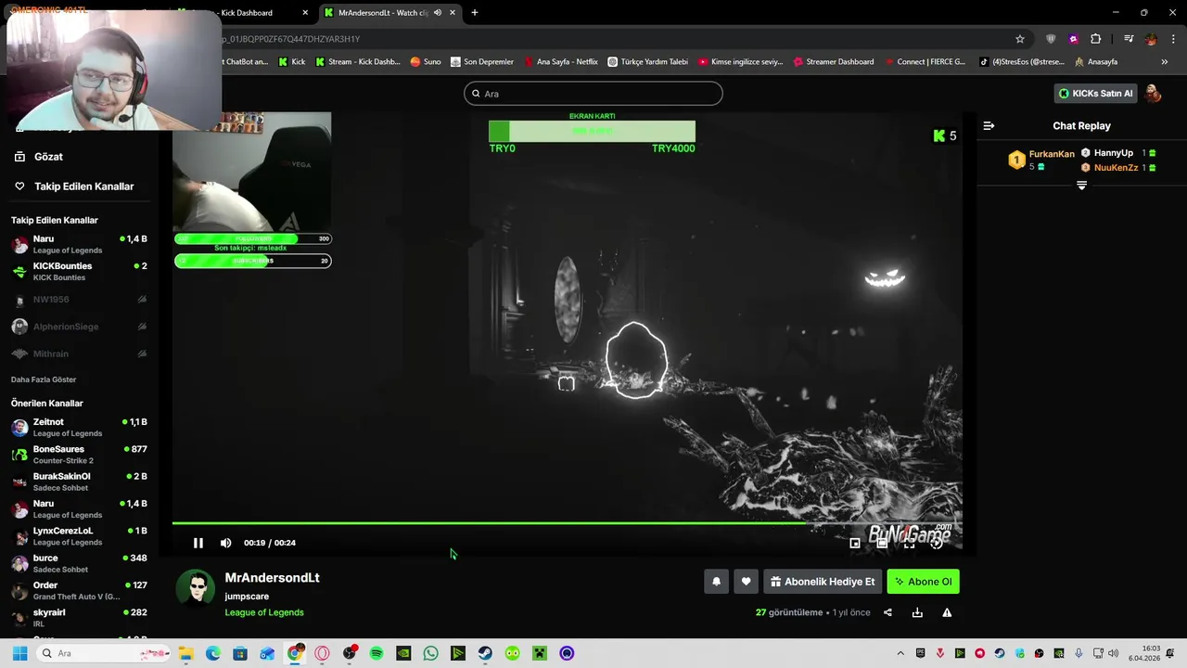This screenshot has height=668, width=1187.
Task: Click KICKs Satın Al button
Action: click(1095, 94)
